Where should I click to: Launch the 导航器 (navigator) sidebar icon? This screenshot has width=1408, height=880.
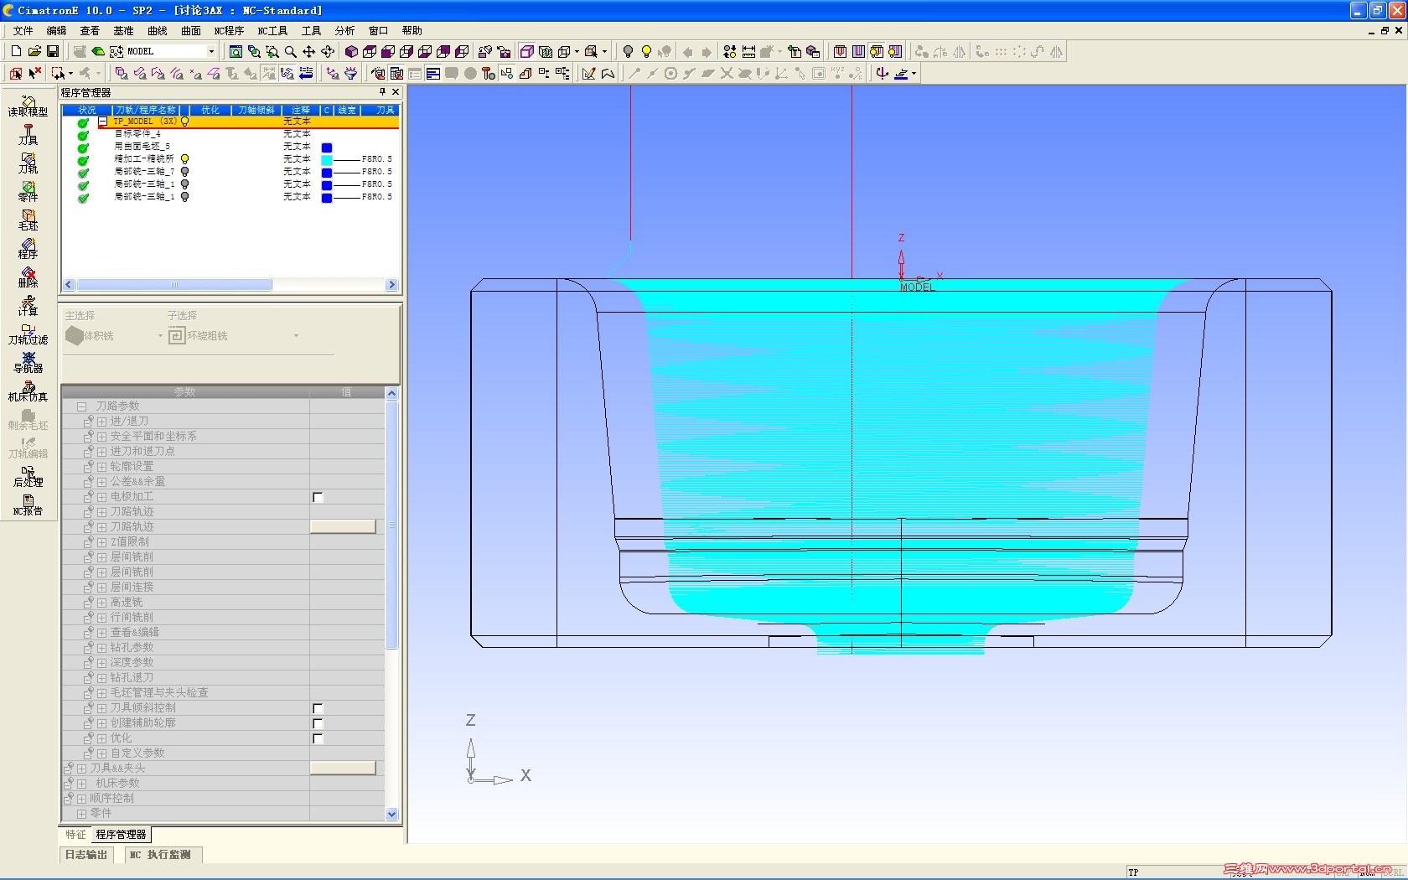(x=28, y=362)
